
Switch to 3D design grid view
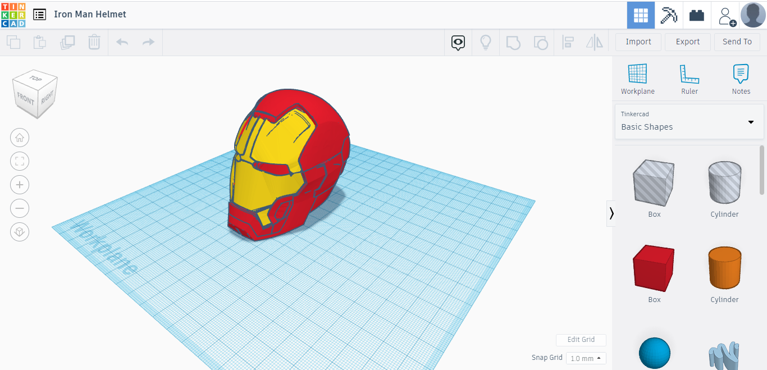coord(641,15)
